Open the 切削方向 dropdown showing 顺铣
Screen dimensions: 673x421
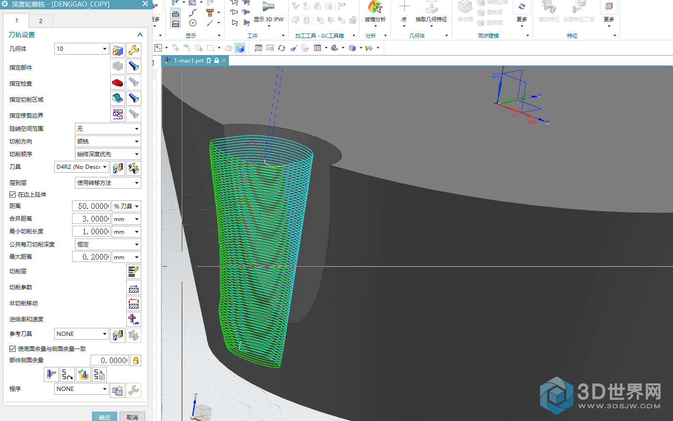[108, 141]
